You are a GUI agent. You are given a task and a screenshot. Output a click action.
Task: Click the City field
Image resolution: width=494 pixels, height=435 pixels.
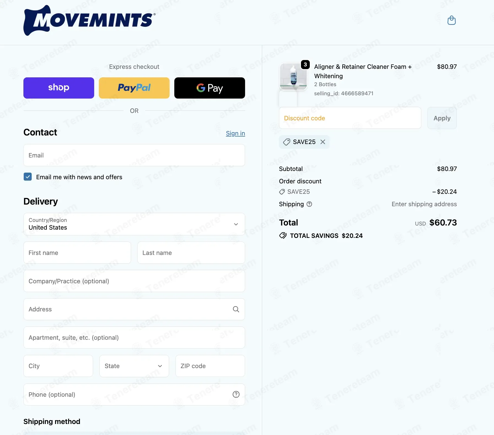pyautogui.click(x=58, y=366)
